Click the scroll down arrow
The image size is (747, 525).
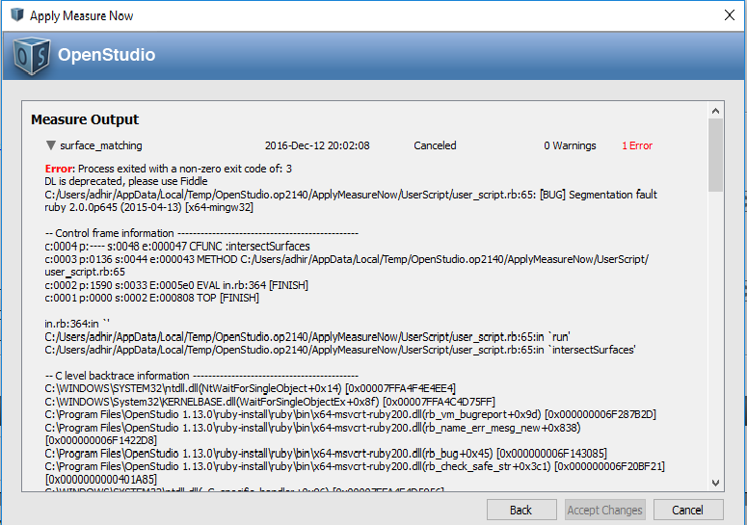pyautogui.click(x=715, y=483)
